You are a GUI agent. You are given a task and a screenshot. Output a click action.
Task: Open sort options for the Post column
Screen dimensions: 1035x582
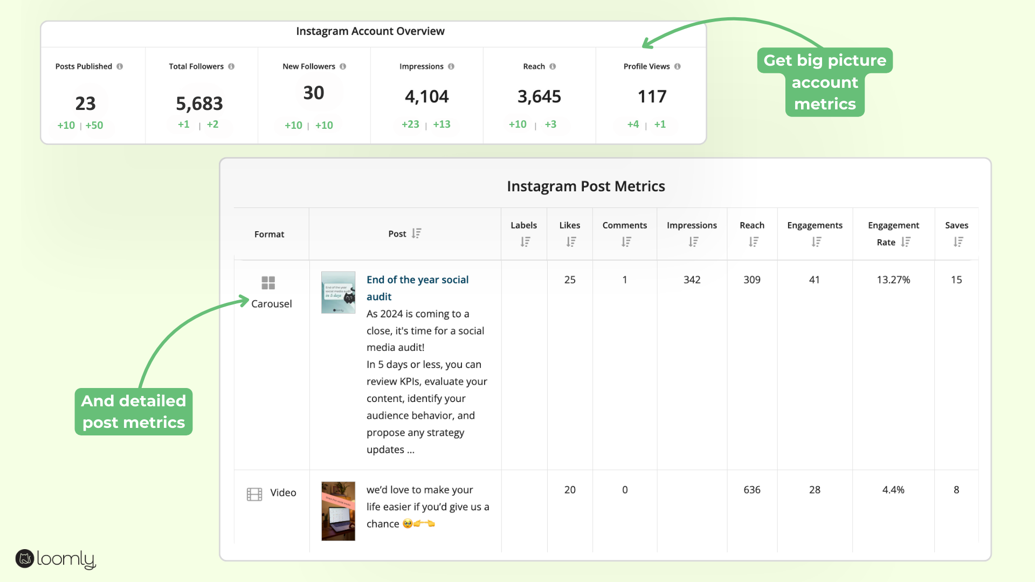(416, 233)
